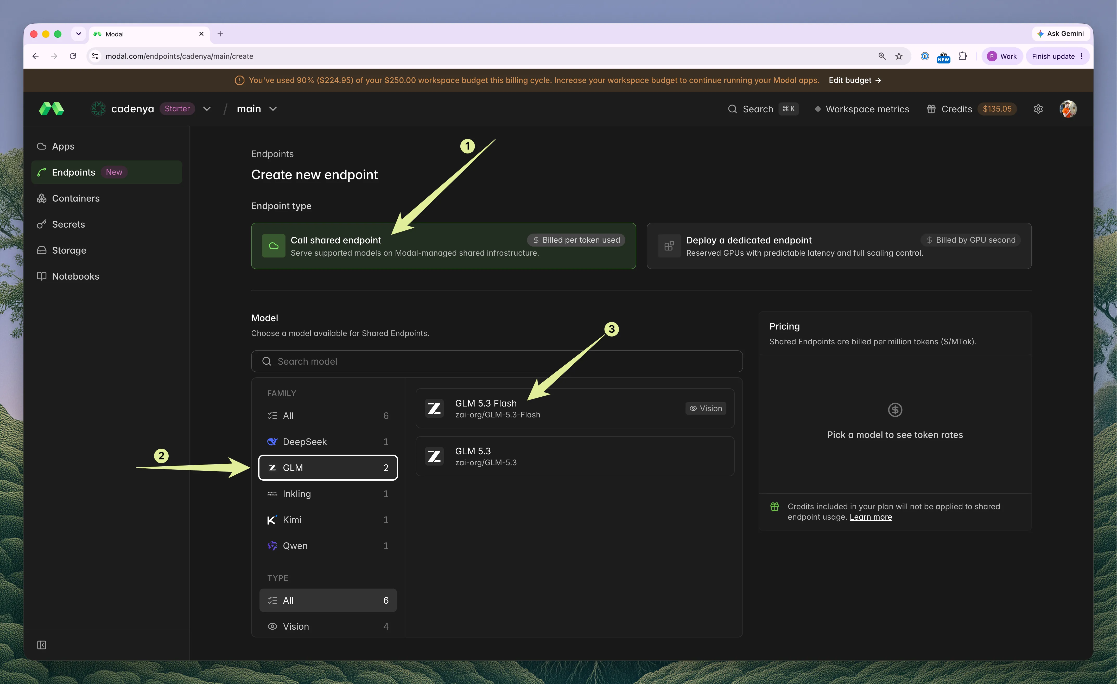
Task: Close the Modal browser tab
Action: (201, 34)
